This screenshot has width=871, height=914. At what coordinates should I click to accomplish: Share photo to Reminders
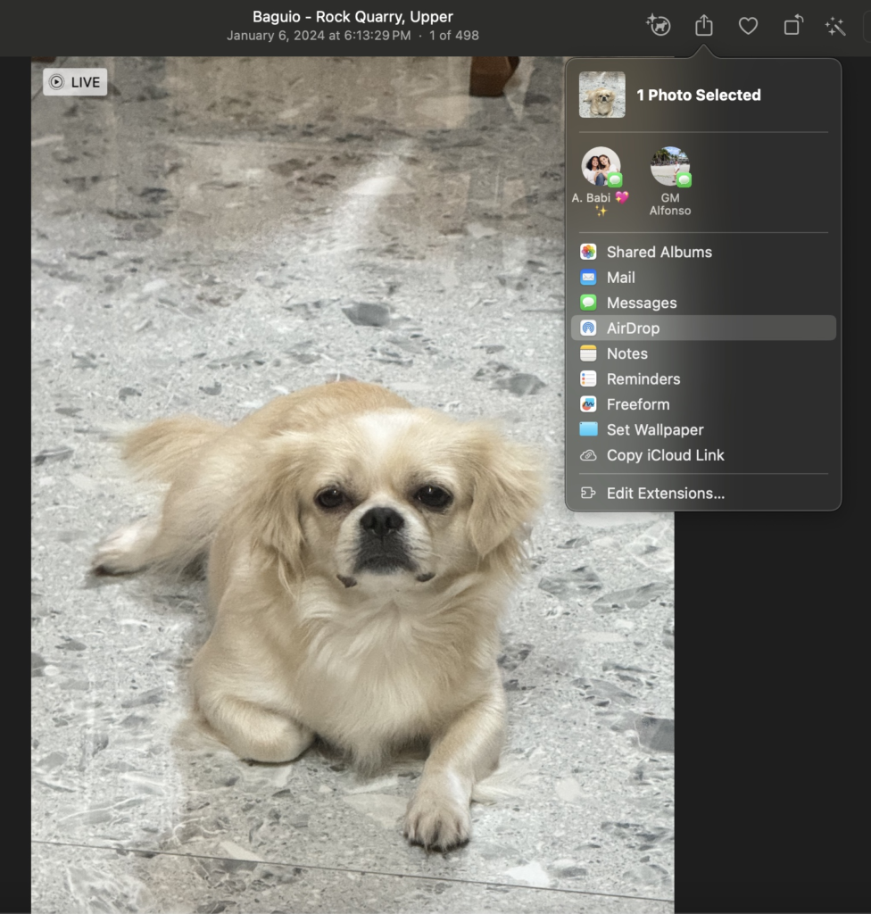coord(643,378)
